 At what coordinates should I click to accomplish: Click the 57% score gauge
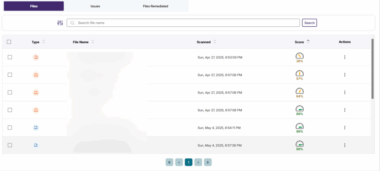click(299, 73)
